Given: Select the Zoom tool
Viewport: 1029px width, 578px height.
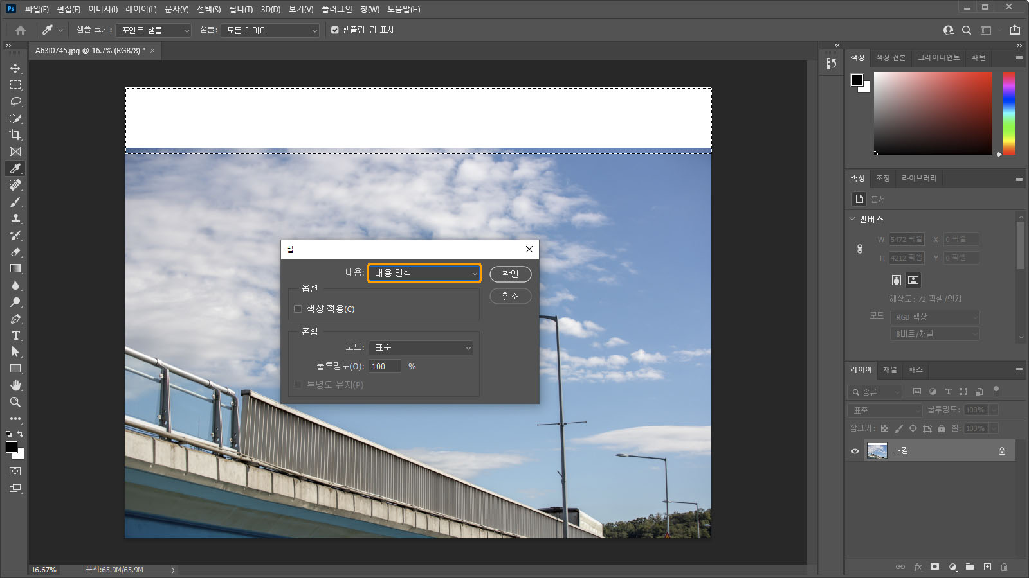Looking at the screenshot, I should (15, 402).
